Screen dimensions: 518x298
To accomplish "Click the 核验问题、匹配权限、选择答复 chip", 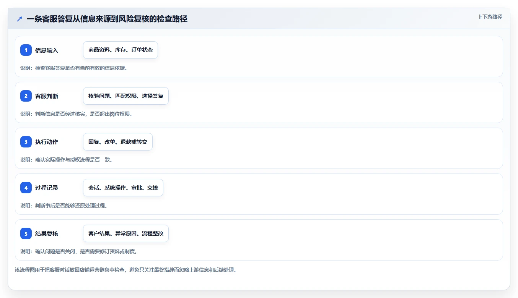I will click(x=126, y=96).
